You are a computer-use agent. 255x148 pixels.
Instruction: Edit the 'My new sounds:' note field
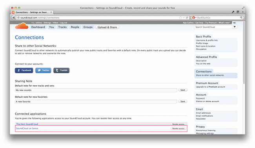(x=96, y=90)
